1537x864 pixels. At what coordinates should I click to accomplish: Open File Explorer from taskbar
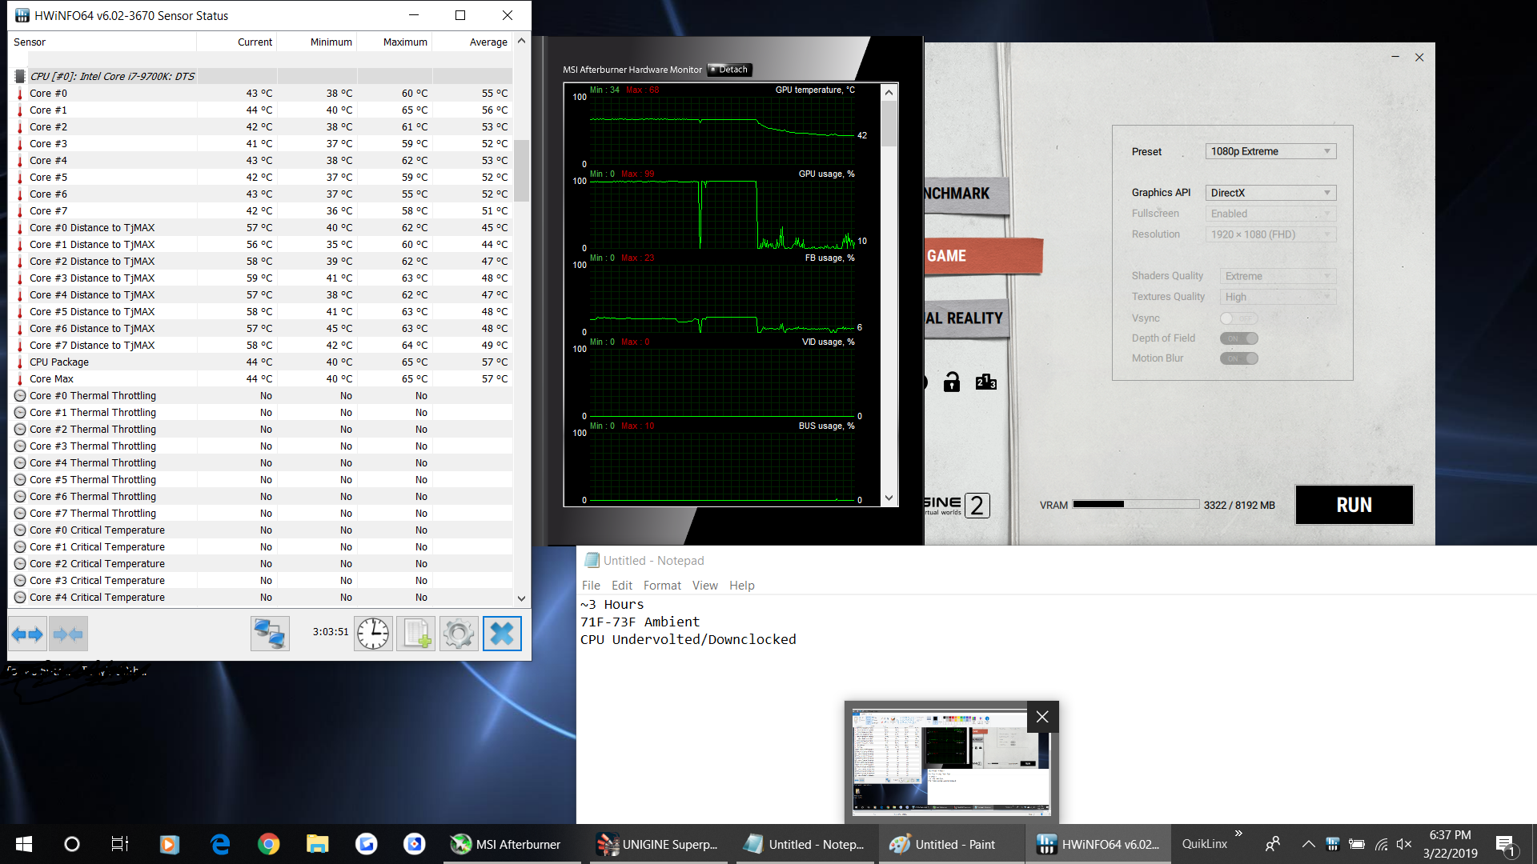click(x=318, y=844)
